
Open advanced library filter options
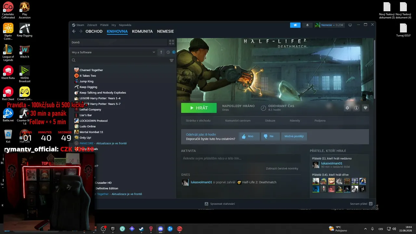coord(172,60)
